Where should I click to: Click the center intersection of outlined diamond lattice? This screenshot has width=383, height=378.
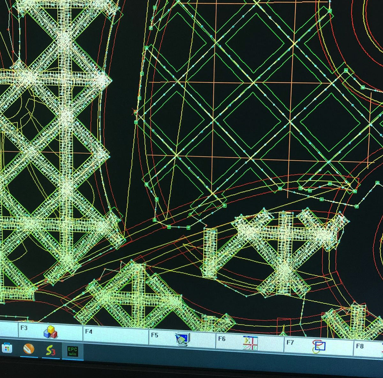point(254,82)
